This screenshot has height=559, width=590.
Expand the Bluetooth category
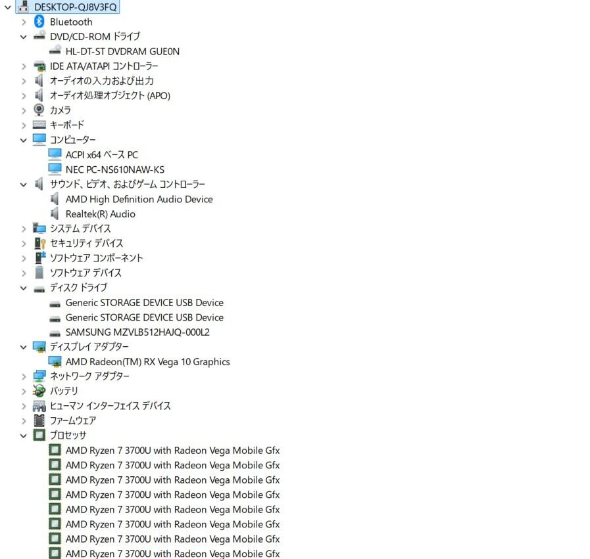point(24,22)
